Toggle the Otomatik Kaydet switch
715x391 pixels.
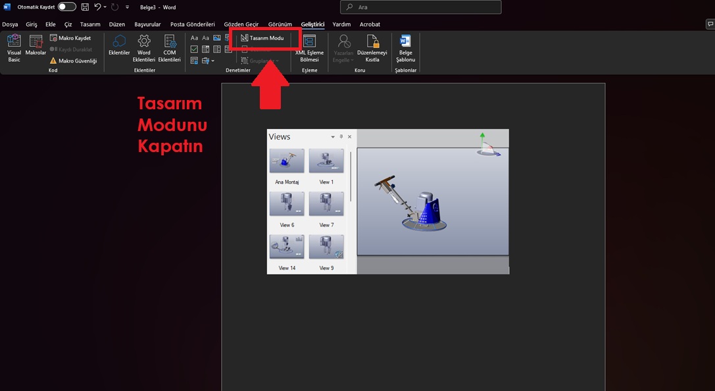(x=66, y=7)
